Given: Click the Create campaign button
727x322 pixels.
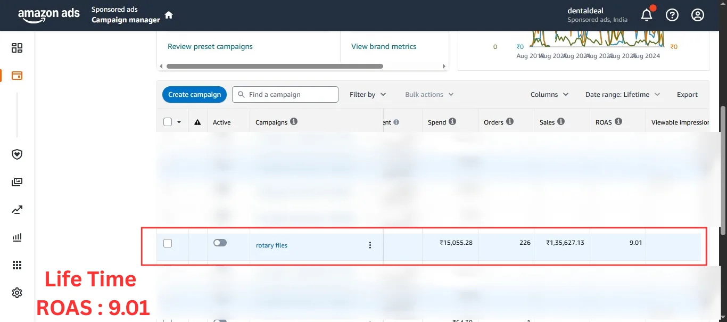Looking at the screenshot, I should pos(194,94).
